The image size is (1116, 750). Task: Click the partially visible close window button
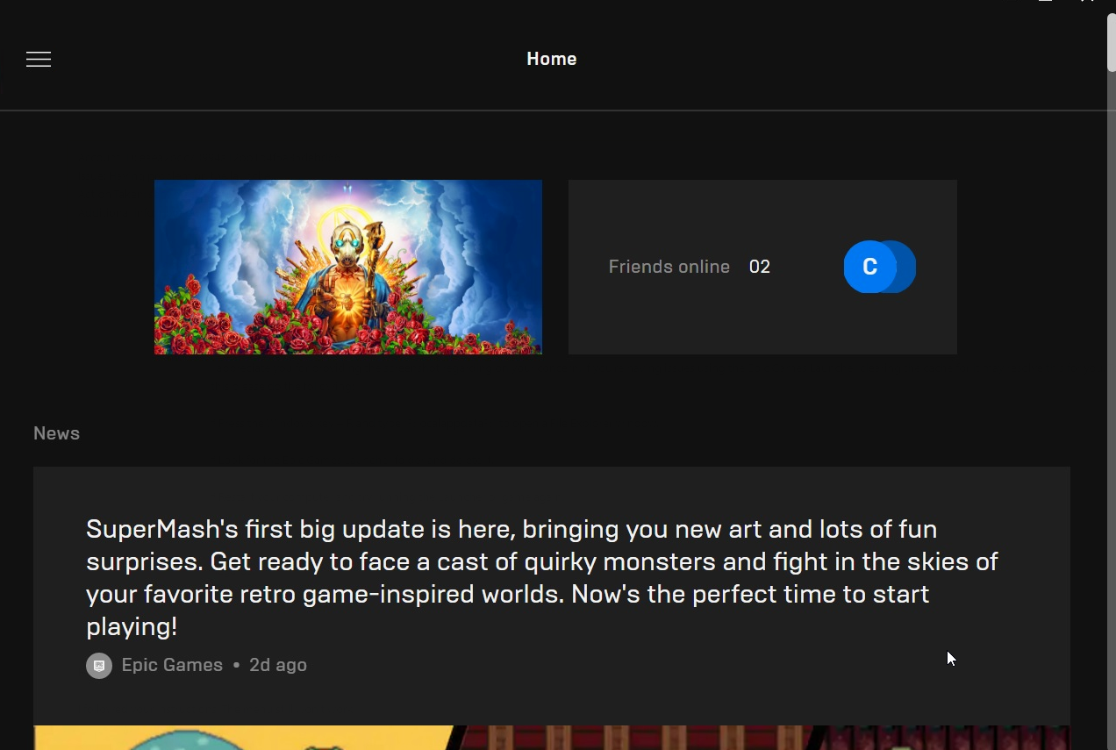[1087, 2]
